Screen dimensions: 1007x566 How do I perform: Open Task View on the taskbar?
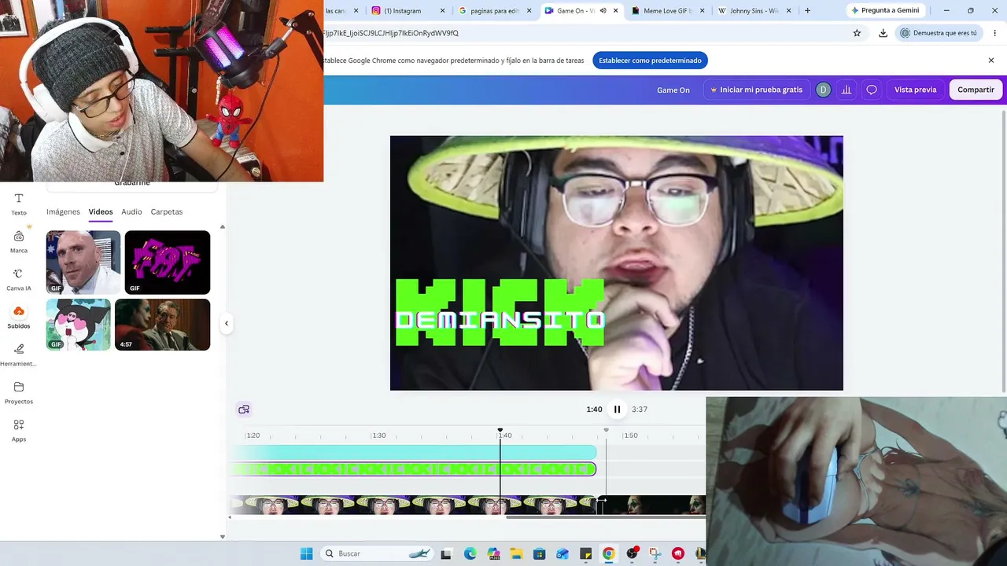coord(446,553)
